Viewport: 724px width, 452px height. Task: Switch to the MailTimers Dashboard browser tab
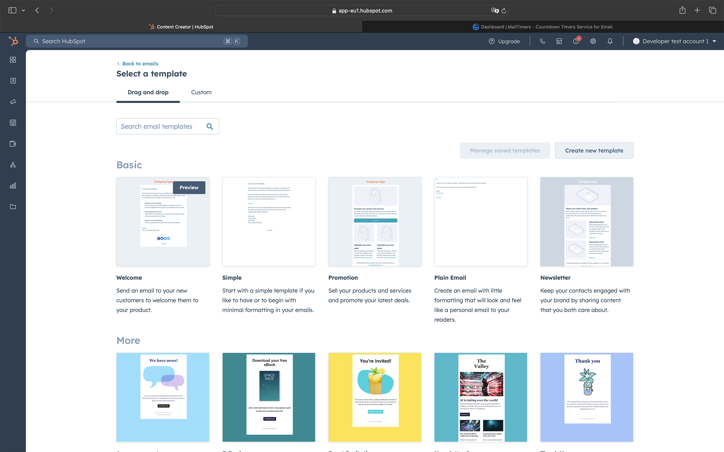[x=543, y=27]
